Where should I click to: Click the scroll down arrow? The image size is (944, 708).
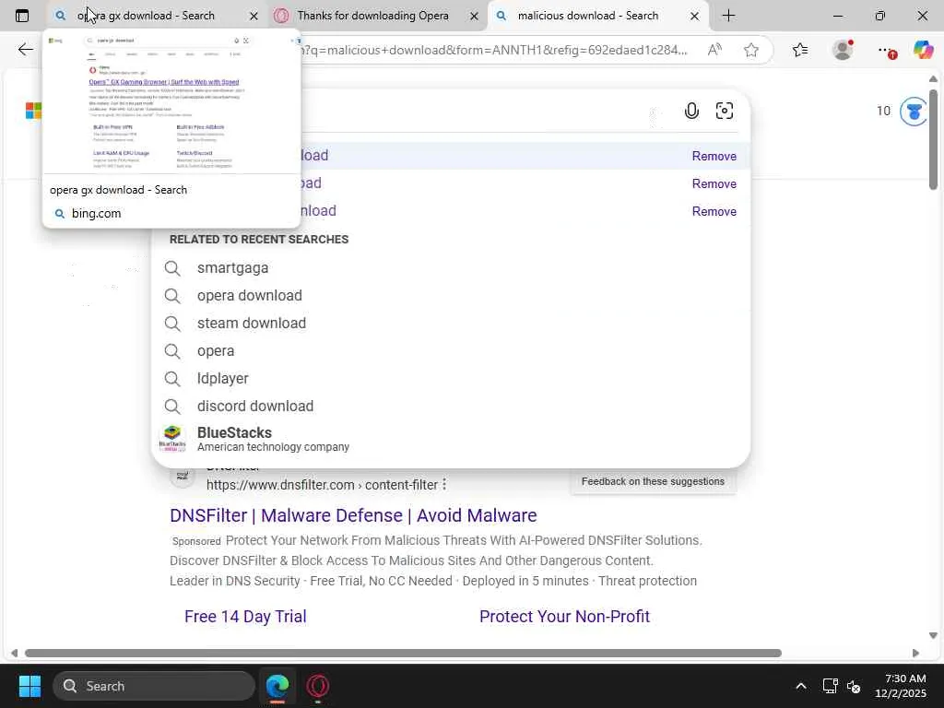pos(933,635)
